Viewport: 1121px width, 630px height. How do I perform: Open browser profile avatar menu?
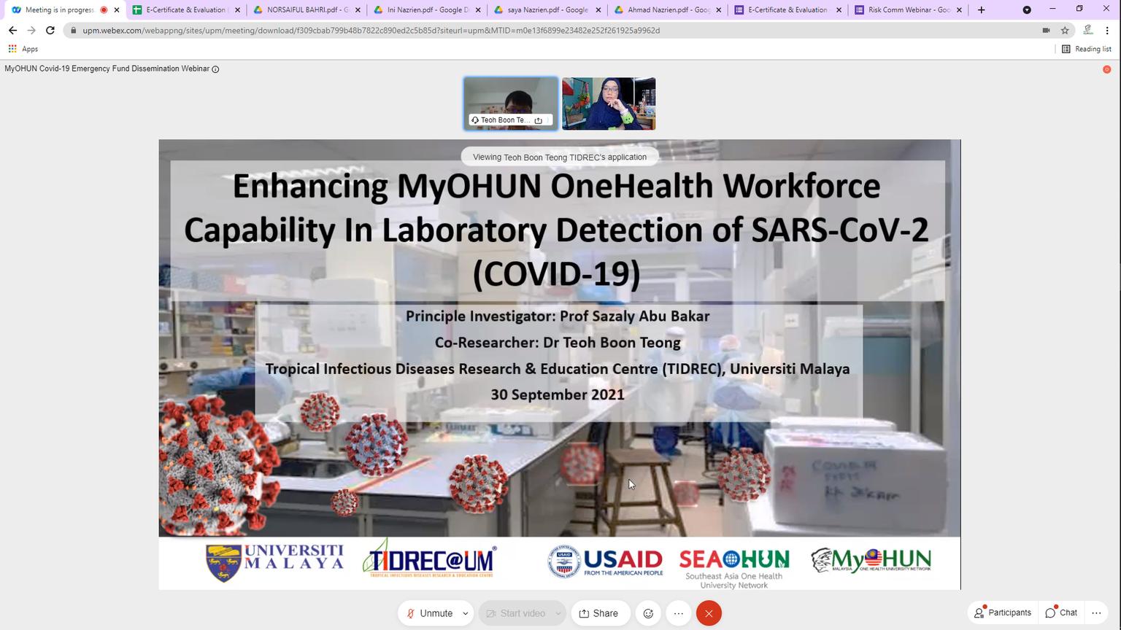coord(1087,31)
